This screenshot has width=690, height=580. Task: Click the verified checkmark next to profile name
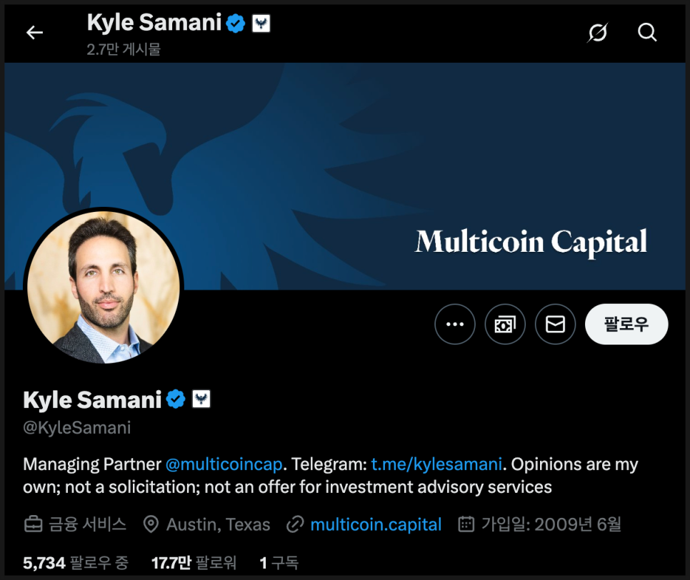(176, 399)
